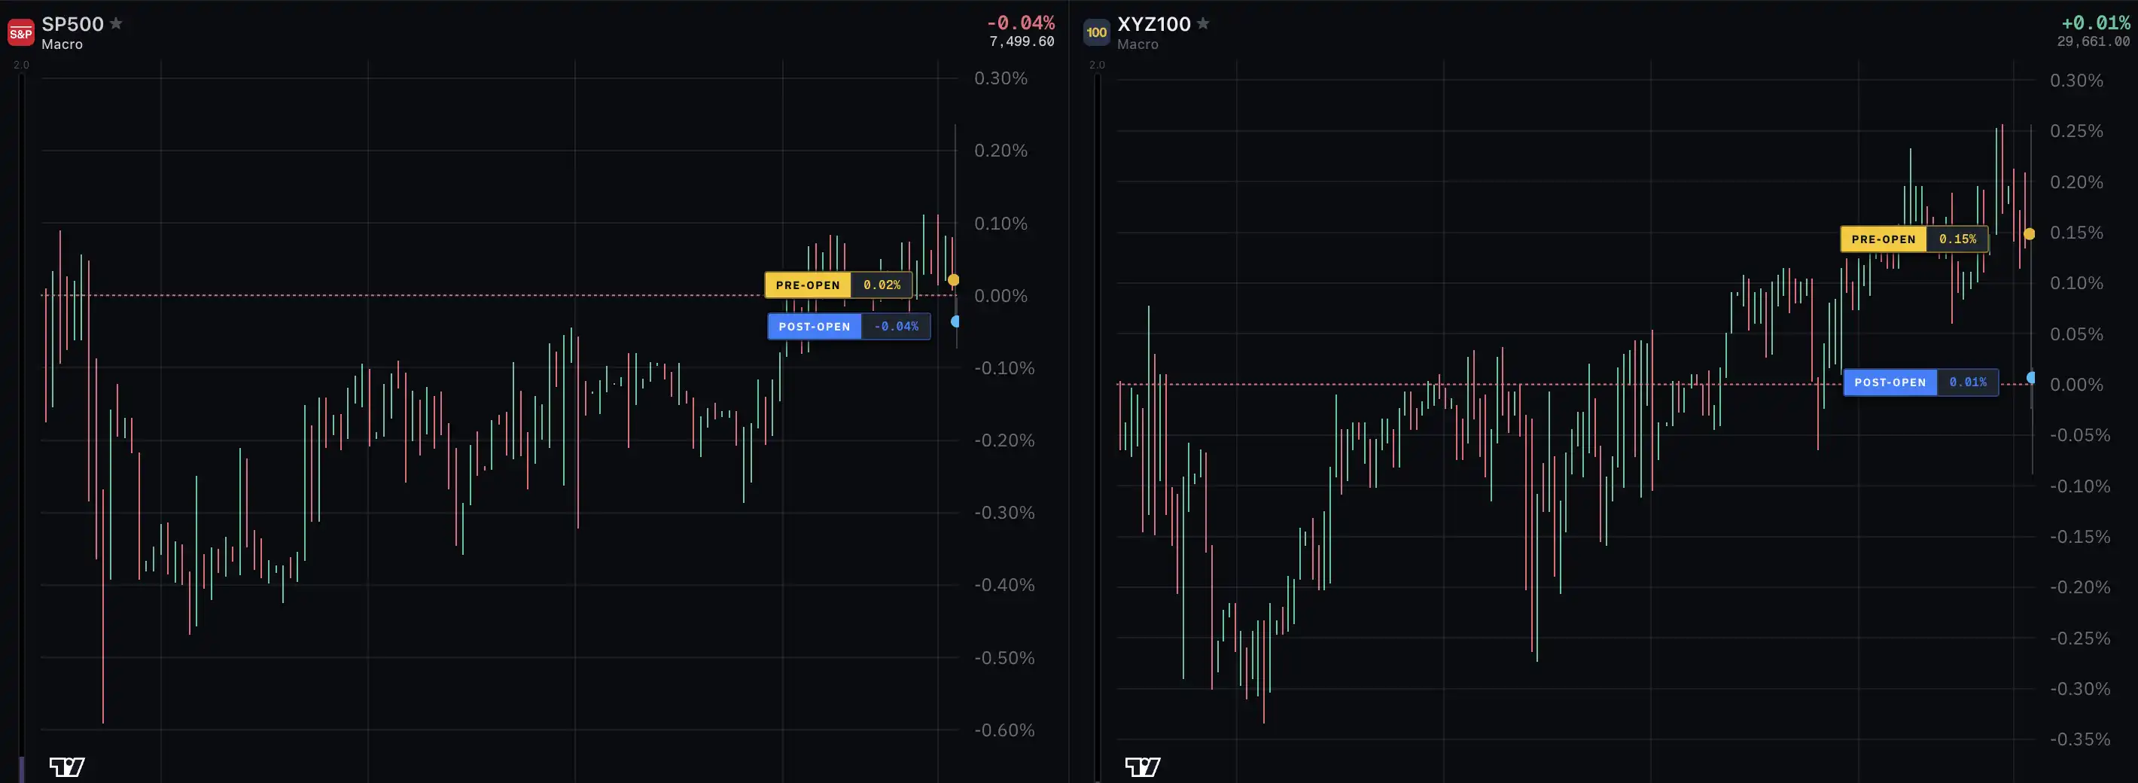Select the XYZ100 PRE-OPEN 0.15% label
Screen dimensions: 2138x783
click(x=1914, y=239)
